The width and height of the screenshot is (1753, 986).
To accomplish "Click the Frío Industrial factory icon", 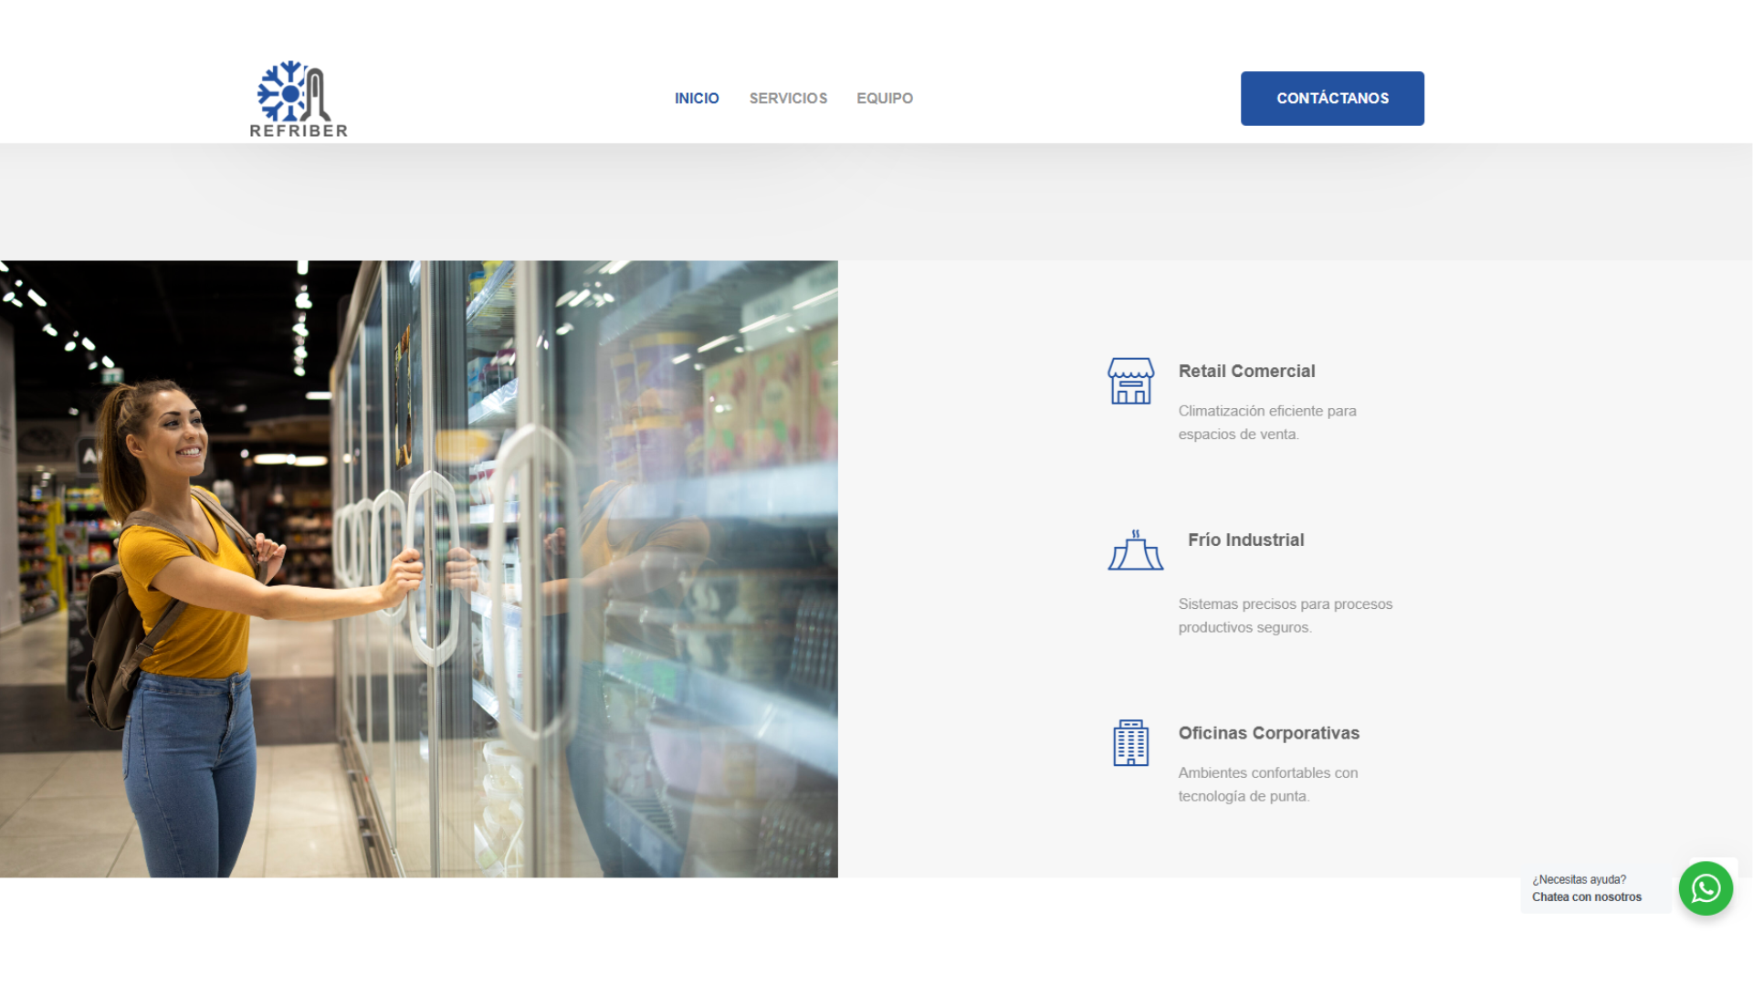I will click(x=1135, y=551).
